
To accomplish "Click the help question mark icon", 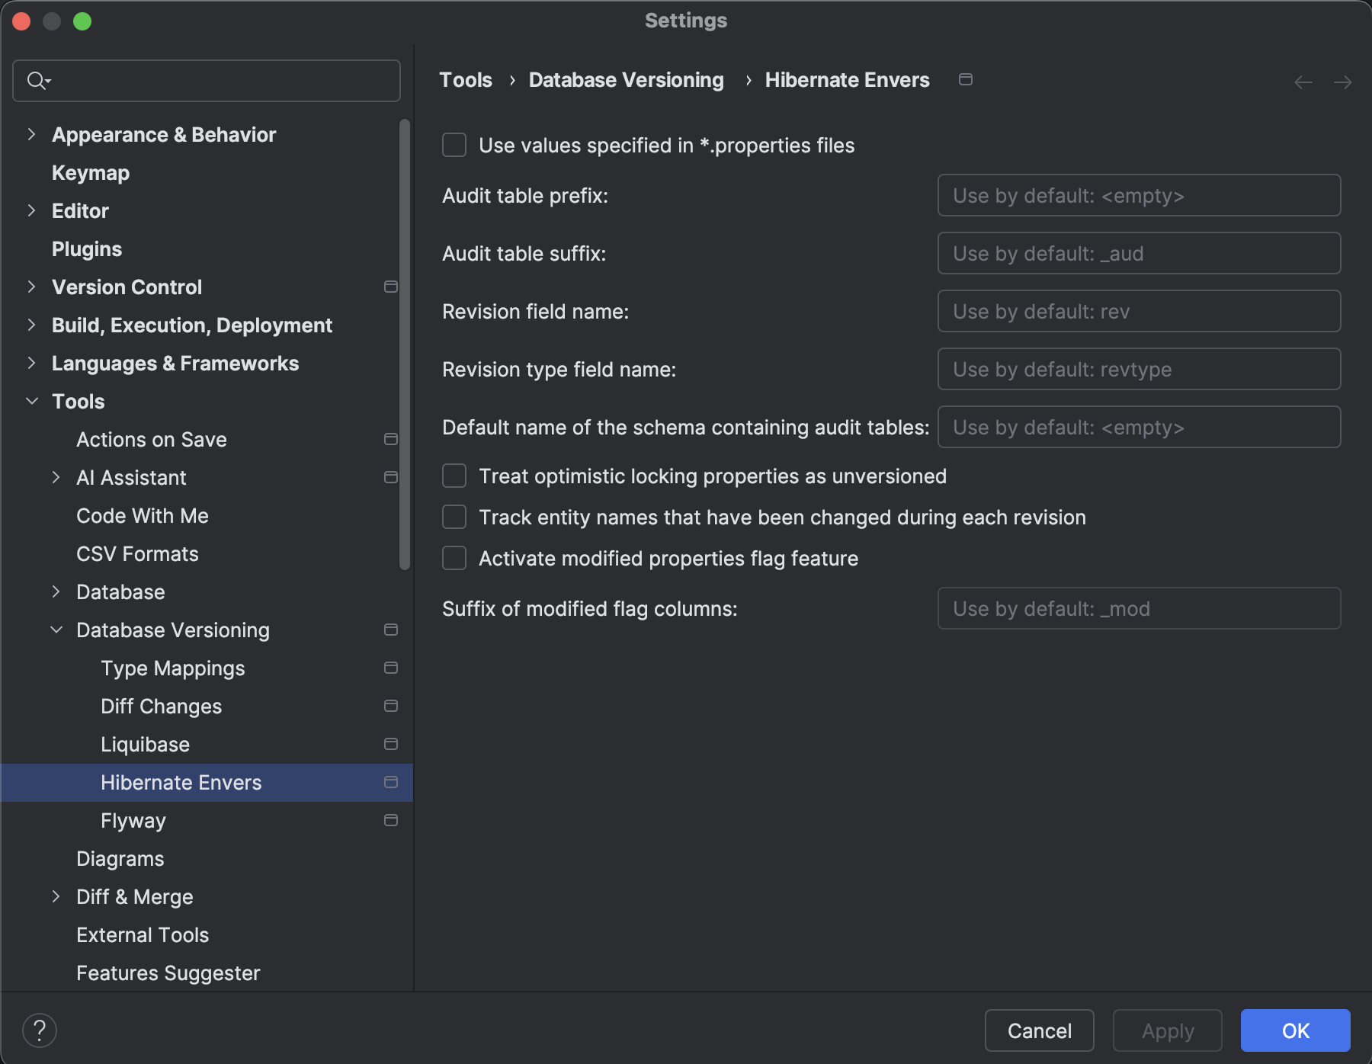I will click(40, 1030).
